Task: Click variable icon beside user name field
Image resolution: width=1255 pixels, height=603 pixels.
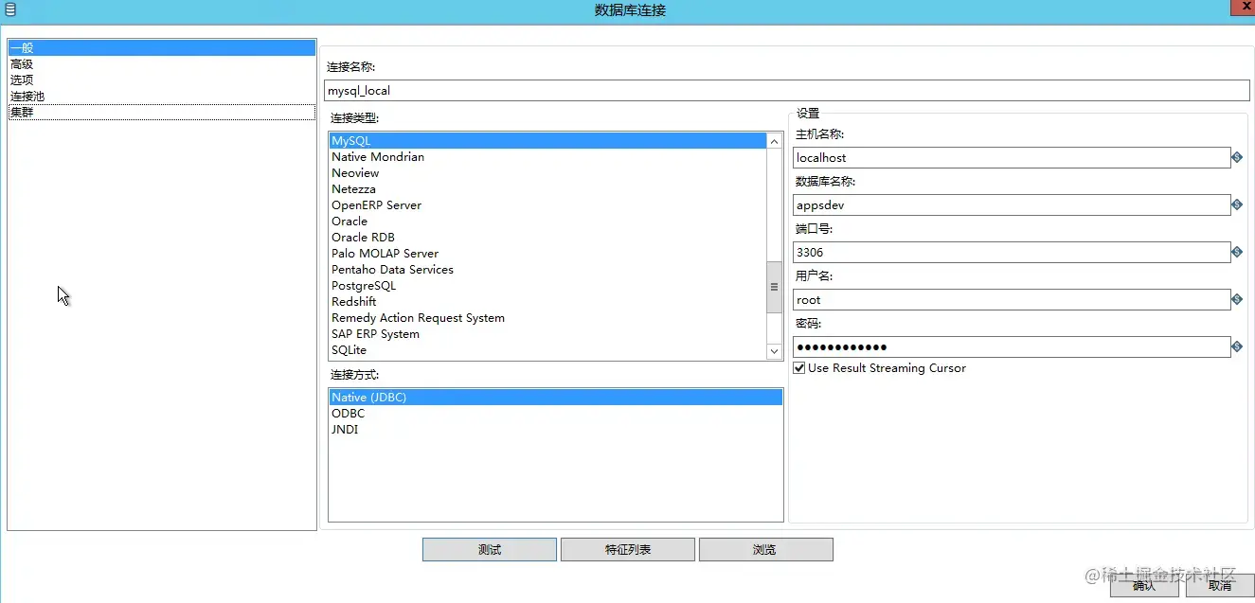Action: click(1237, 299)
